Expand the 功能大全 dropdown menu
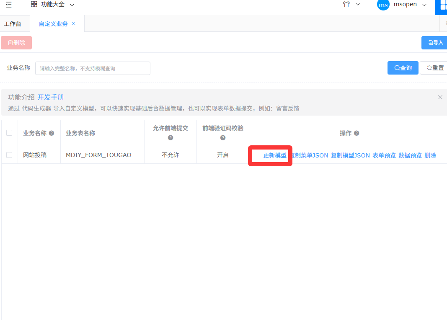447x320 pixels. (53, 5)
